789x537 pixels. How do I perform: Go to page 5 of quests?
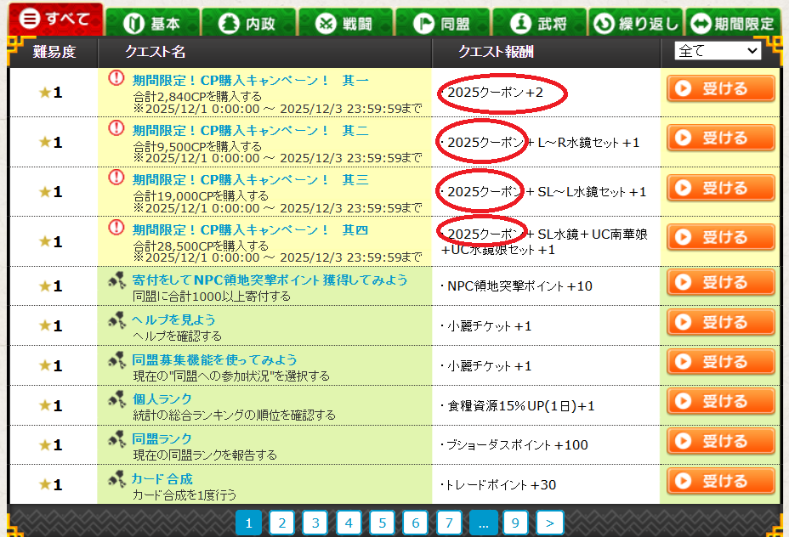pos(382,523)
